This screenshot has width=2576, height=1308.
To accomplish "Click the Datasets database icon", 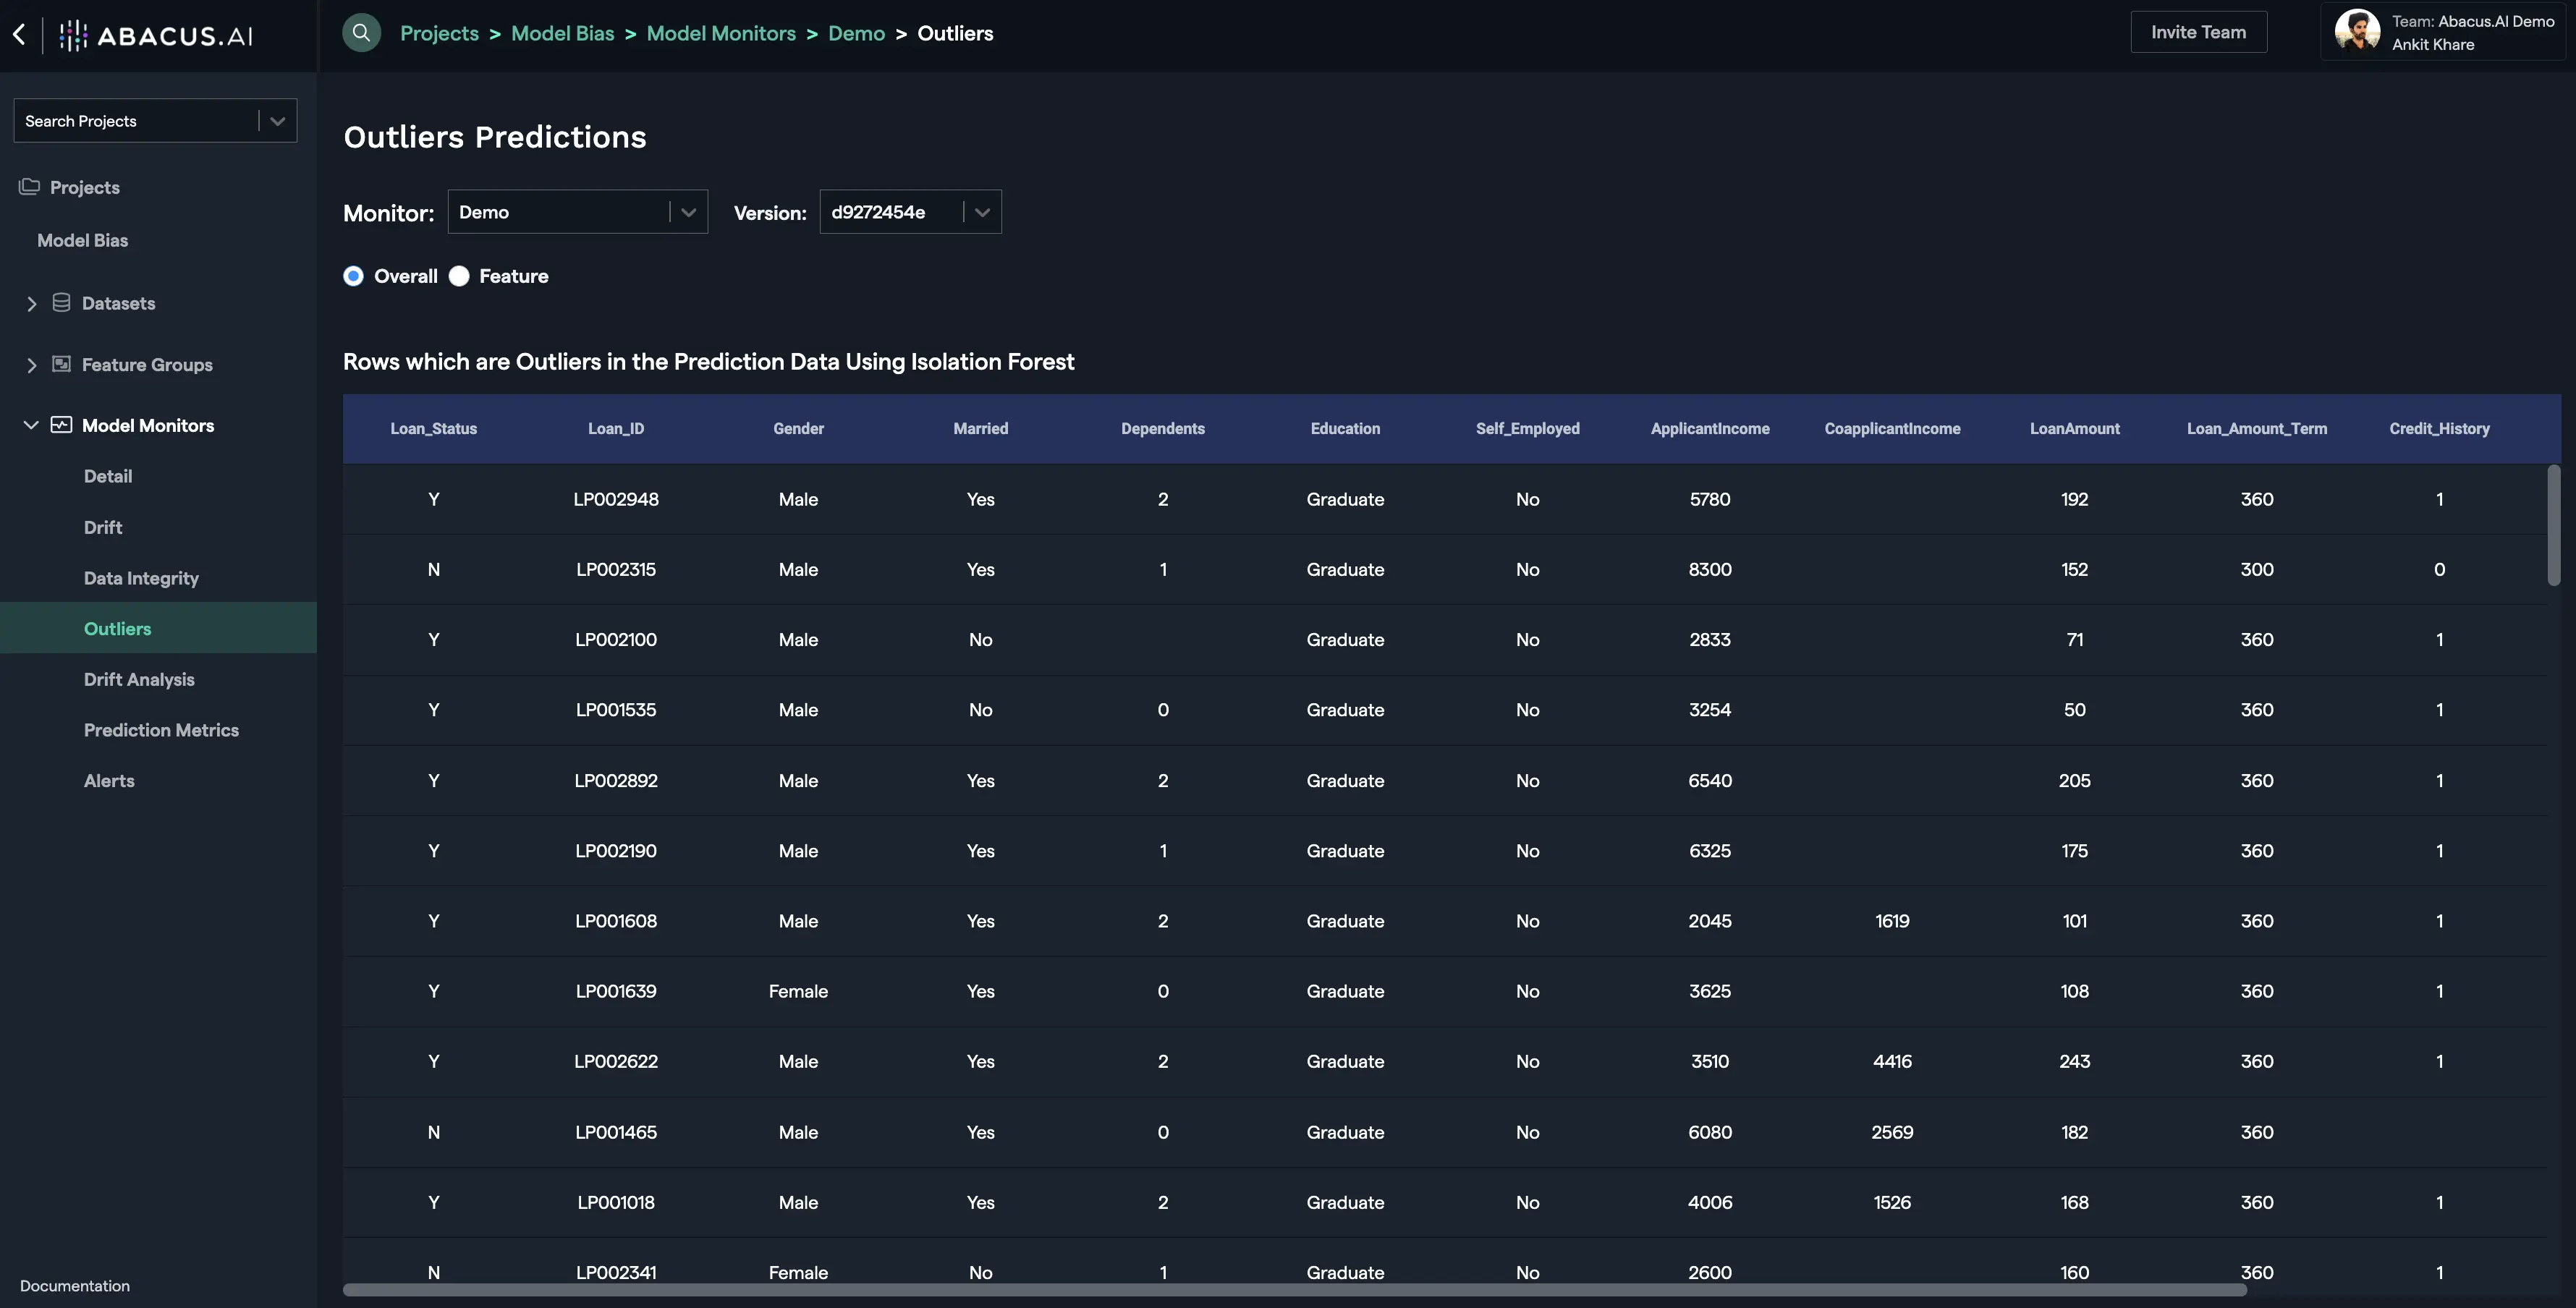I will click(61, 302).
